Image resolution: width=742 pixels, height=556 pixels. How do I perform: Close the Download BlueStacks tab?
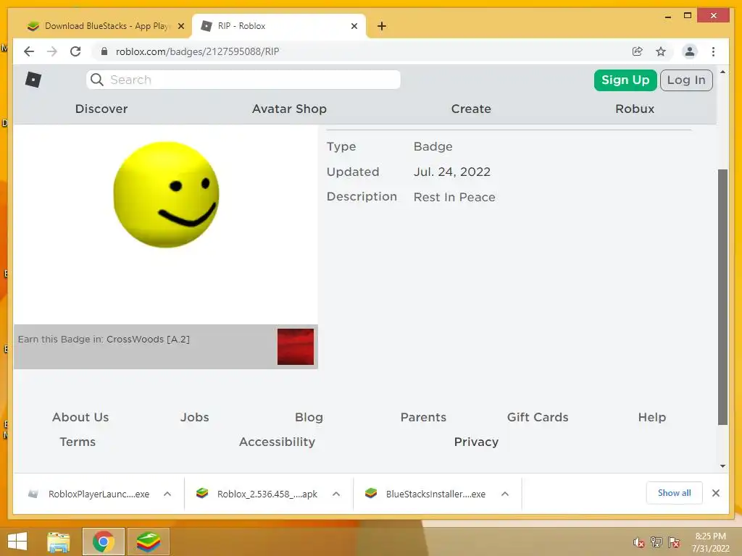[180, 26]
